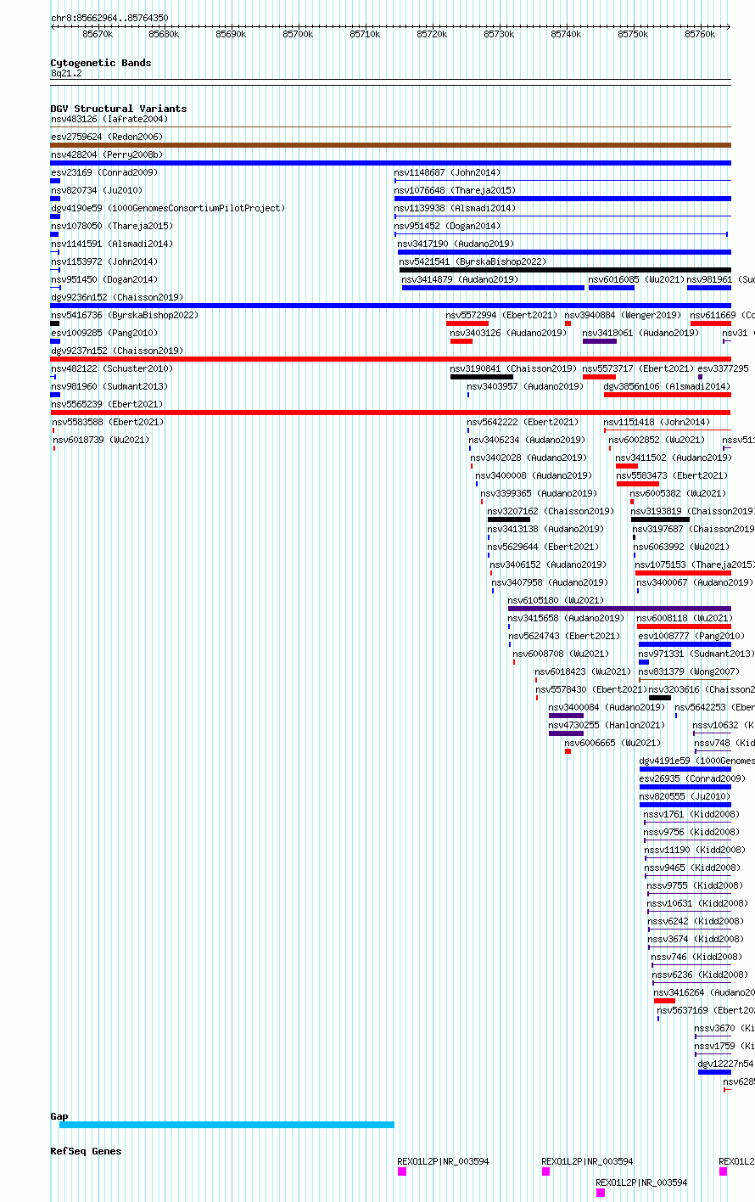Select the 85760k ruler tick label
This screenshot has height=1202, width=755.
[700, 34]
